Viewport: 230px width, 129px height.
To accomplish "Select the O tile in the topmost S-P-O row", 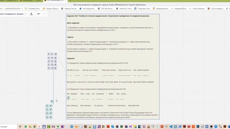I will (x=56, y=54).
